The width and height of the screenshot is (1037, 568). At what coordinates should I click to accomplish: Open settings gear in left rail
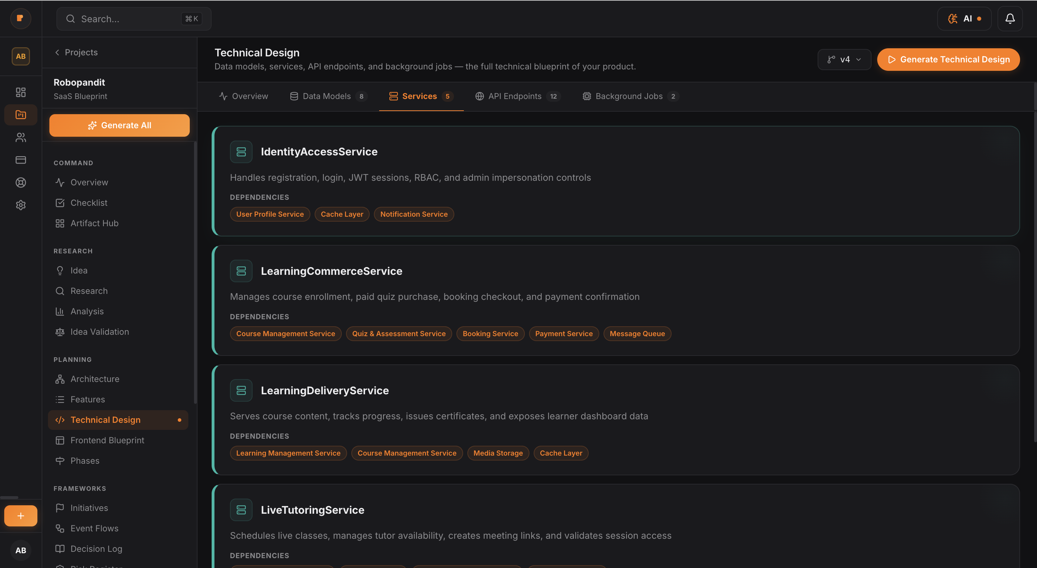[x=20, y=205]
